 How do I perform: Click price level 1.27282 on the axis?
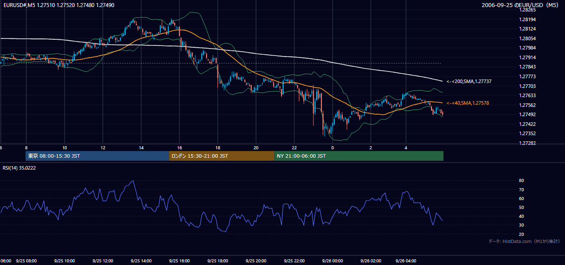pos(527,143)
